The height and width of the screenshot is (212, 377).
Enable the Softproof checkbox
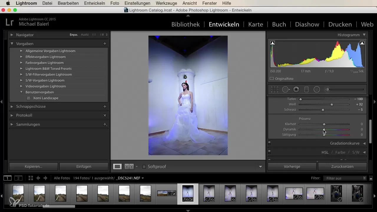[x=144, y=167]
